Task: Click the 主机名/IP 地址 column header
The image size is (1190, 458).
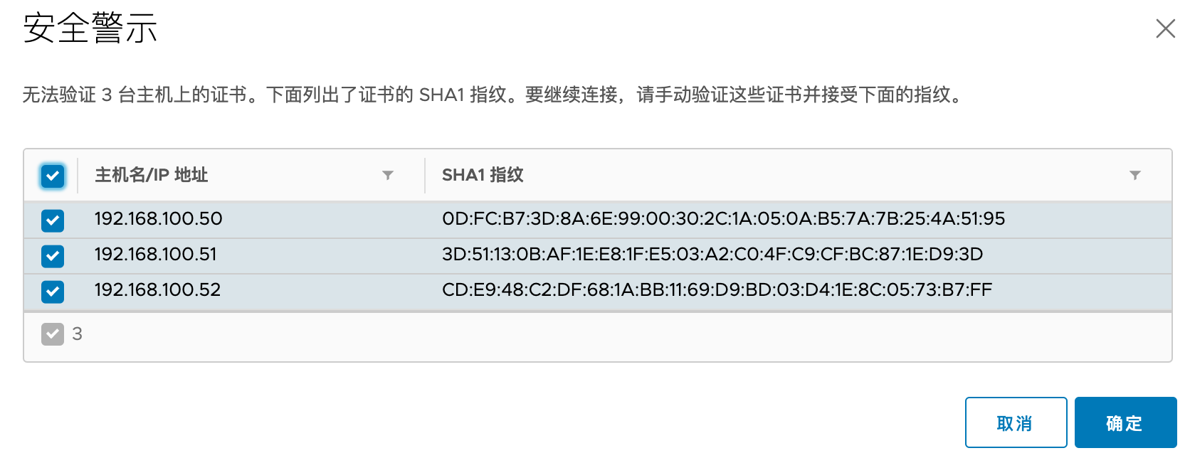Action: click(x=152, y=175)
